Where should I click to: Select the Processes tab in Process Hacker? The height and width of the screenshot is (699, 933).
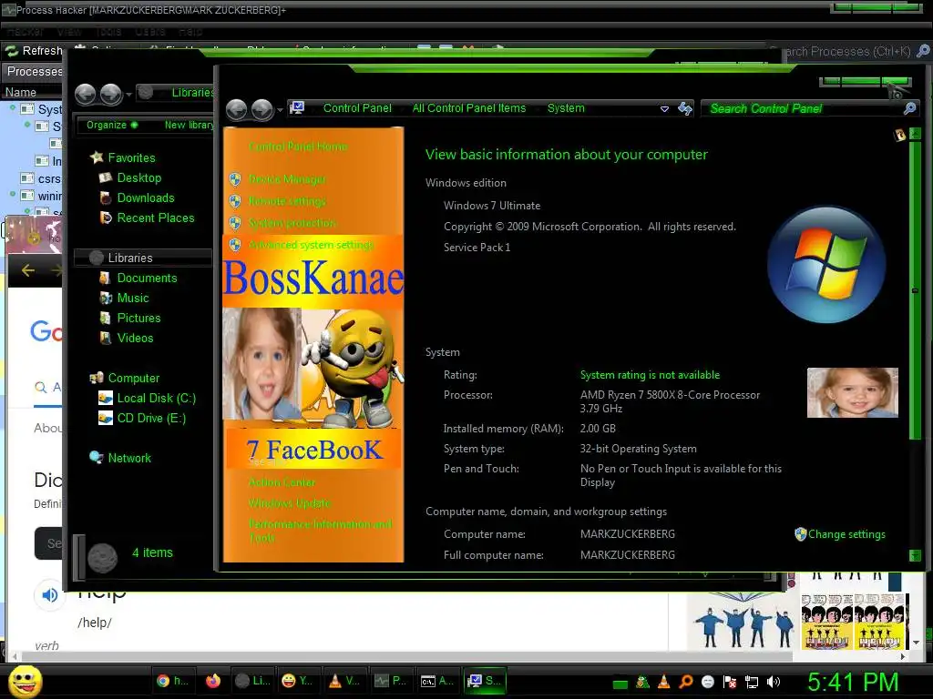[32, 71]
